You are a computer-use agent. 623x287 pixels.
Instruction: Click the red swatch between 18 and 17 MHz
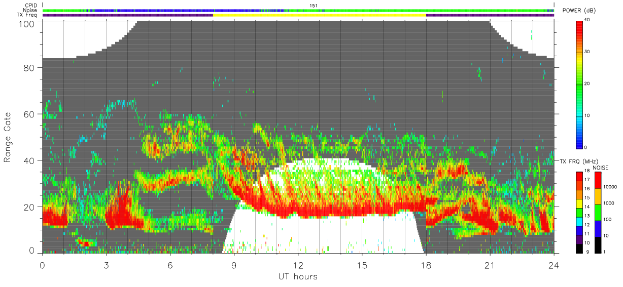579,177
